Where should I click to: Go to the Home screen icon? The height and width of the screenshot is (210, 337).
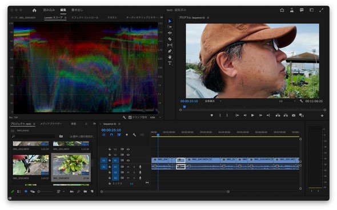pos(34,10)
